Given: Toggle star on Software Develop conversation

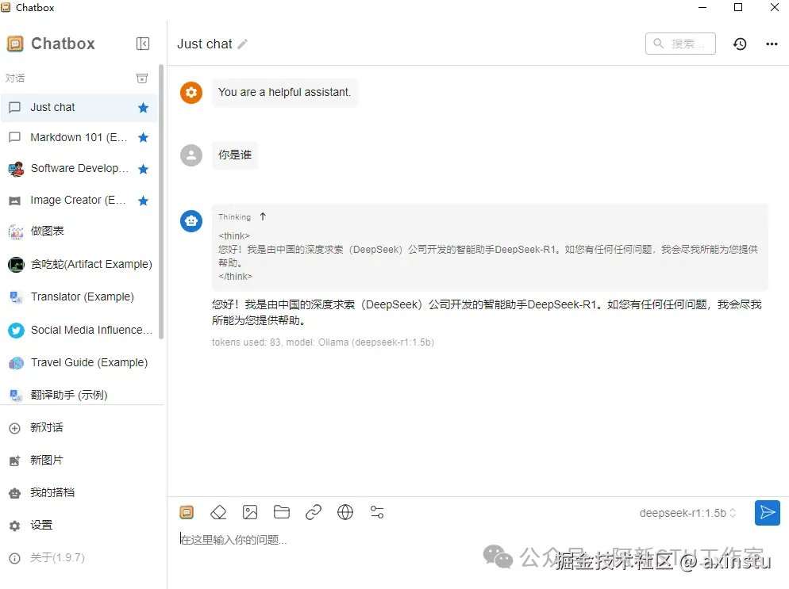Looking at the screenshot, I should coord(144,169).
